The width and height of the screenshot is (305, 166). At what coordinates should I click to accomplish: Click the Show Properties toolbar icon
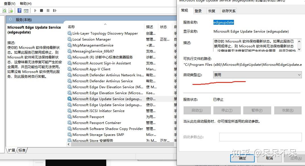coord(26,10)
